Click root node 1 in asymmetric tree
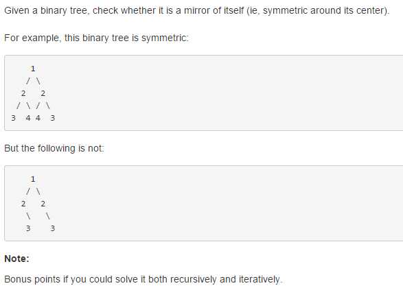Image resolution: width=403 pixels, height=288 pixels. tap(33, 179)
